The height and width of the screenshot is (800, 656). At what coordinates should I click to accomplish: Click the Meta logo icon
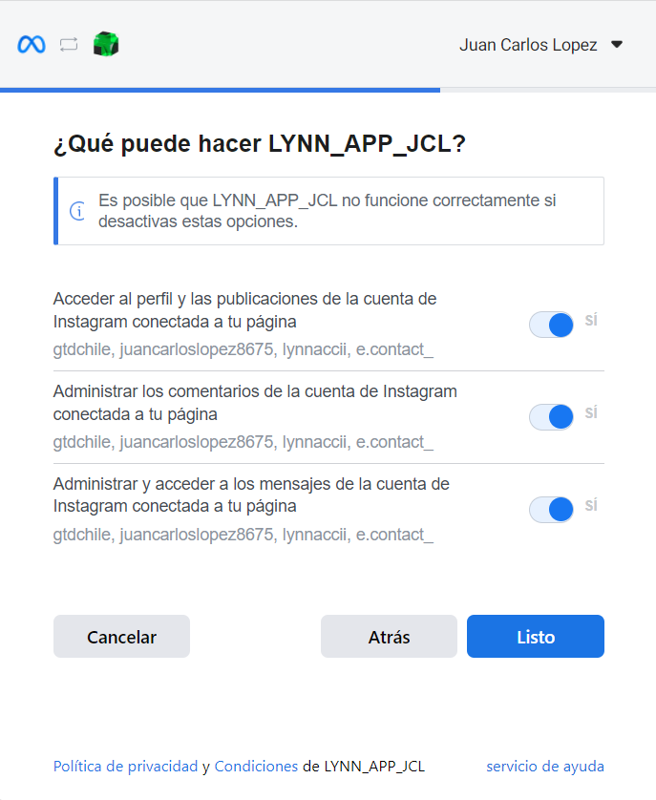32,45
